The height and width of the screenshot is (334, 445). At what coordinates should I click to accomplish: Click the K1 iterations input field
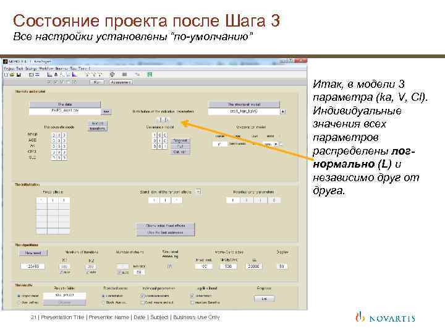tap(64, 267)
